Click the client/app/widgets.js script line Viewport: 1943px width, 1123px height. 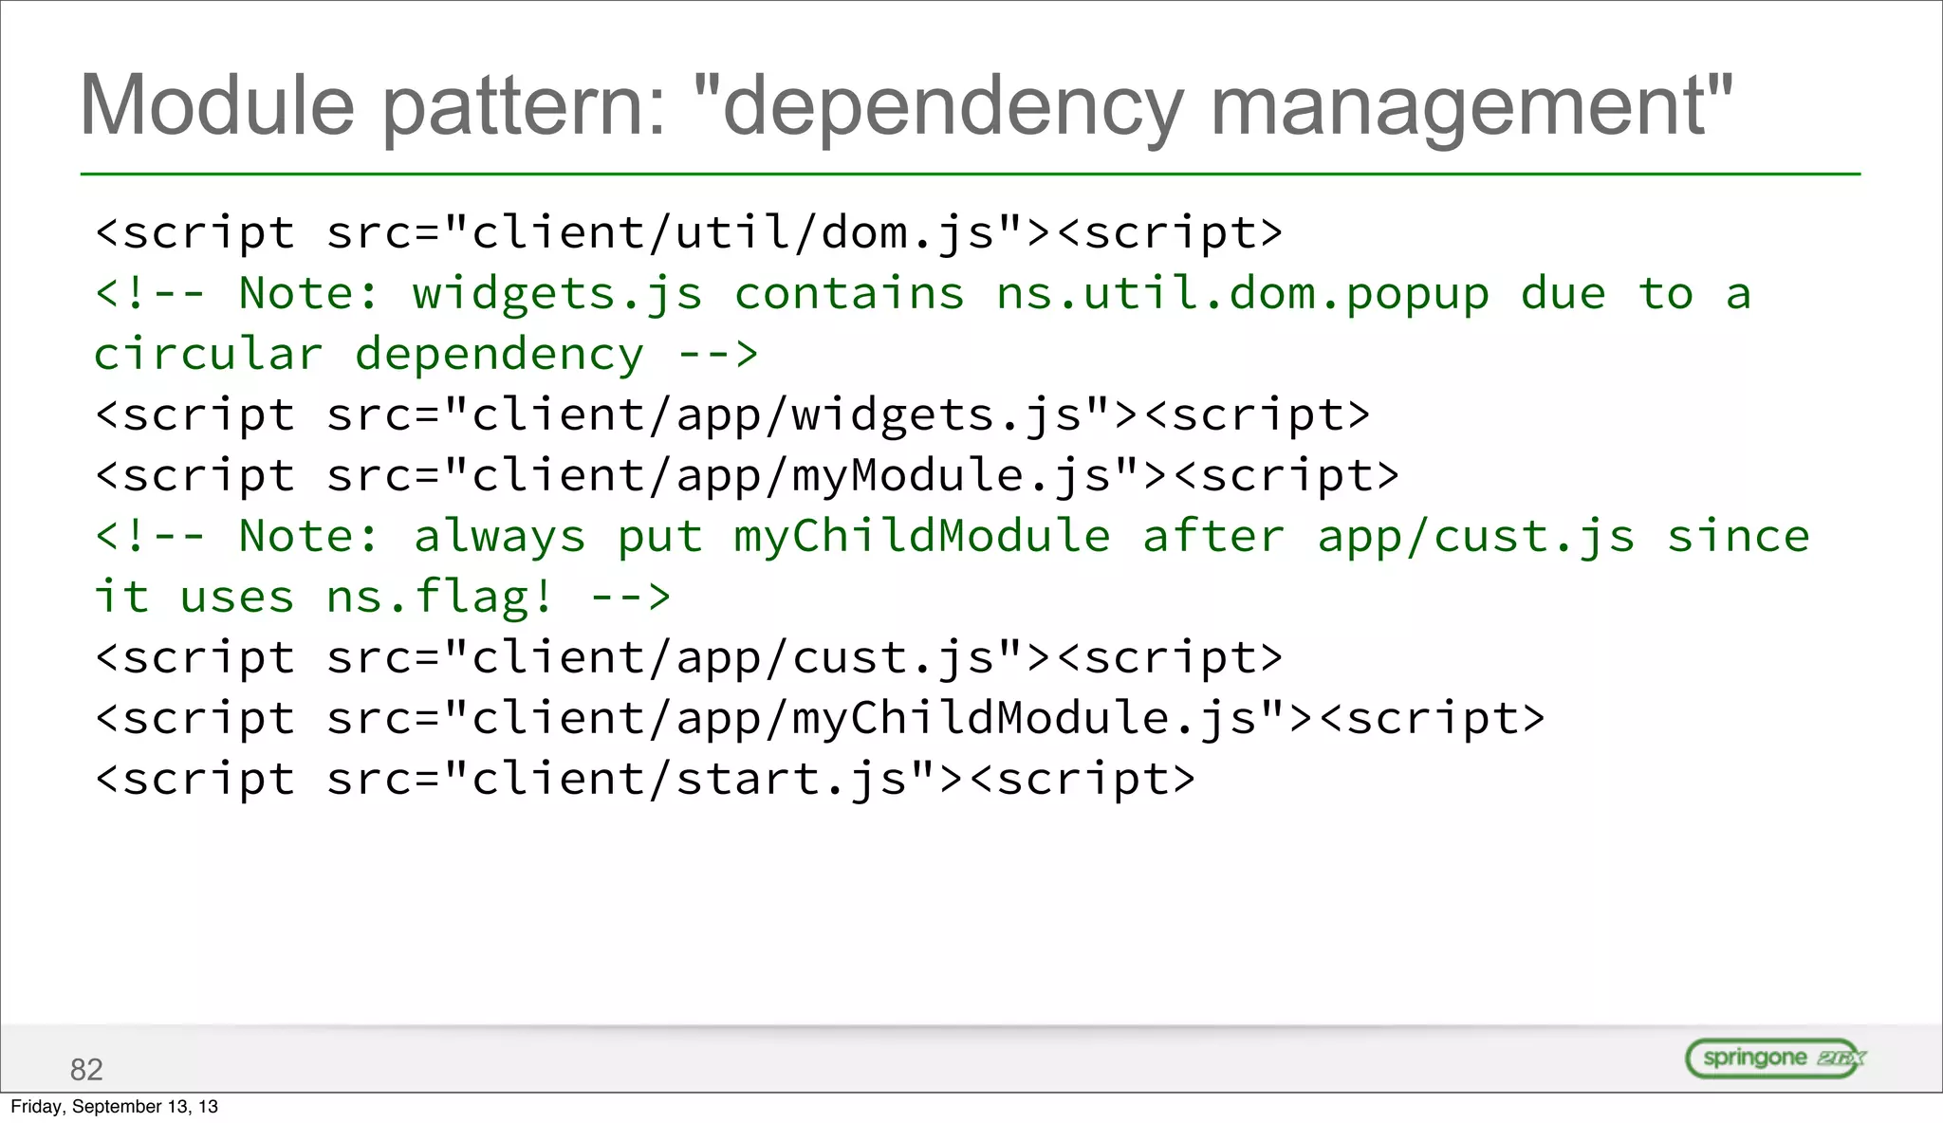click(732, 415)
